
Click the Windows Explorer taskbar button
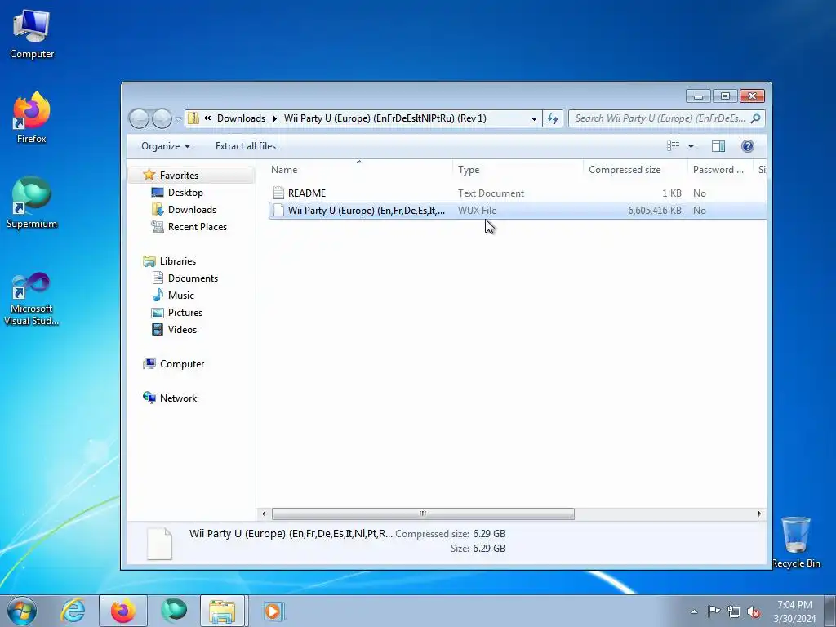click(x=222, y=611)
